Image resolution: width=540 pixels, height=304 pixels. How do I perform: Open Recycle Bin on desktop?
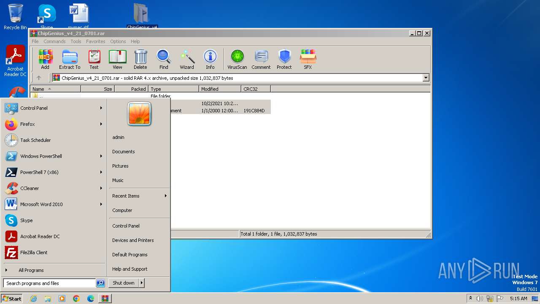coord(15,17)
